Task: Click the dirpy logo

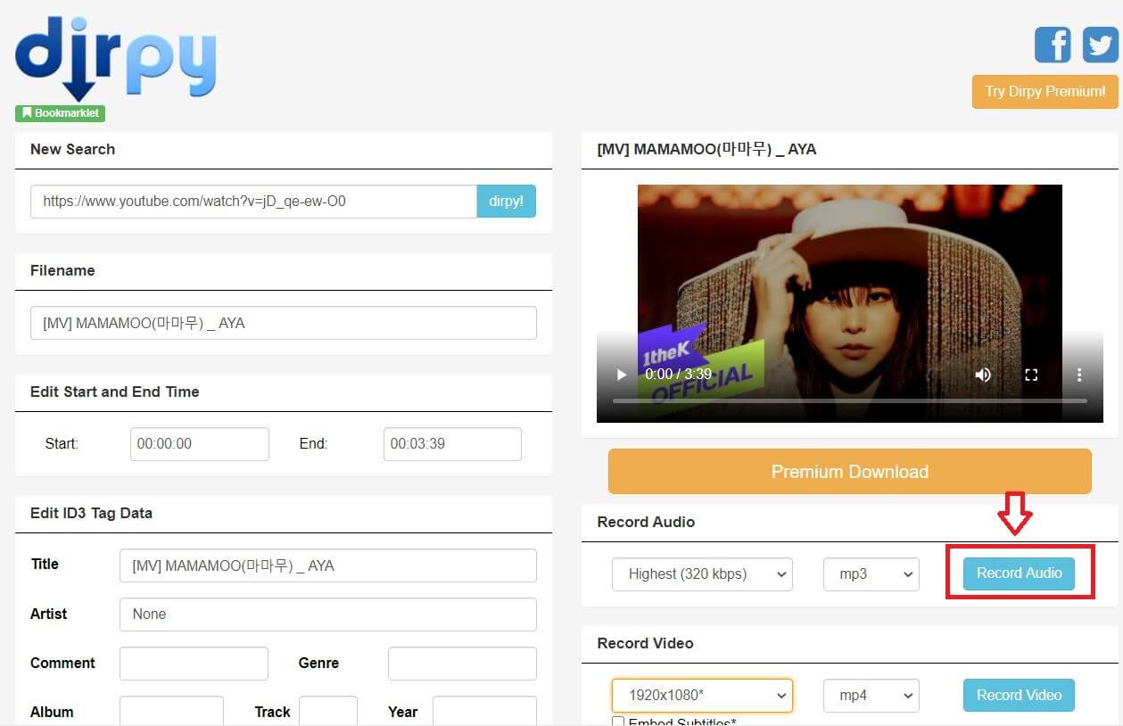Action: (x=114, y=55)
